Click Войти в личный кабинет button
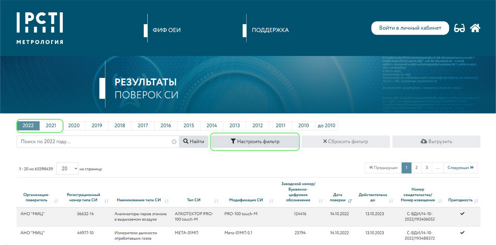496x245 pixels. (410, 28)
